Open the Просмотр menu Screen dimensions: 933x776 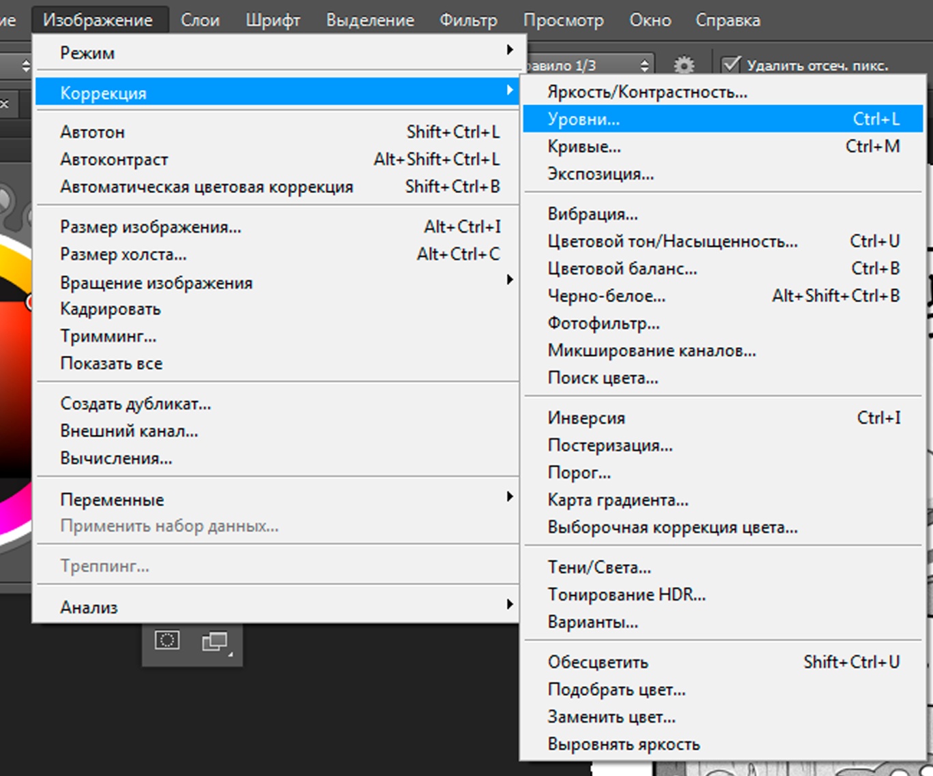[564, 20]
